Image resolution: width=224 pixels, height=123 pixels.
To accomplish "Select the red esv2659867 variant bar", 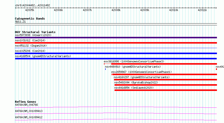I will 164,74.
